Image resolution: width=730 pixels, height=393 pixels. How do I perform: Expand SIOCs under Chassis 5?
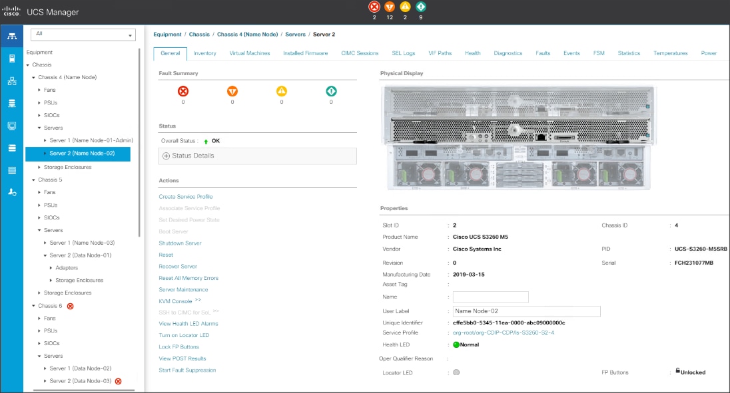tap(39, 217)
